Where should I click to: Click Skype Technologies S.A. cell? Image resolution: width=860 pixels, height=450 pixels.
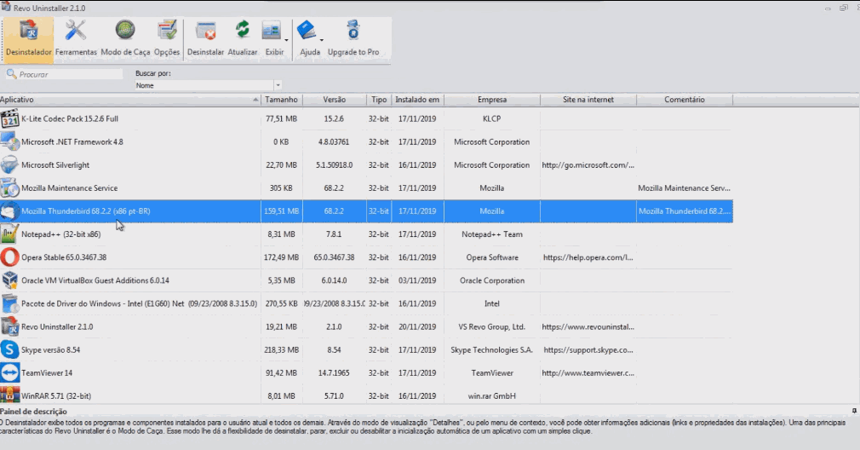point(492,349)
